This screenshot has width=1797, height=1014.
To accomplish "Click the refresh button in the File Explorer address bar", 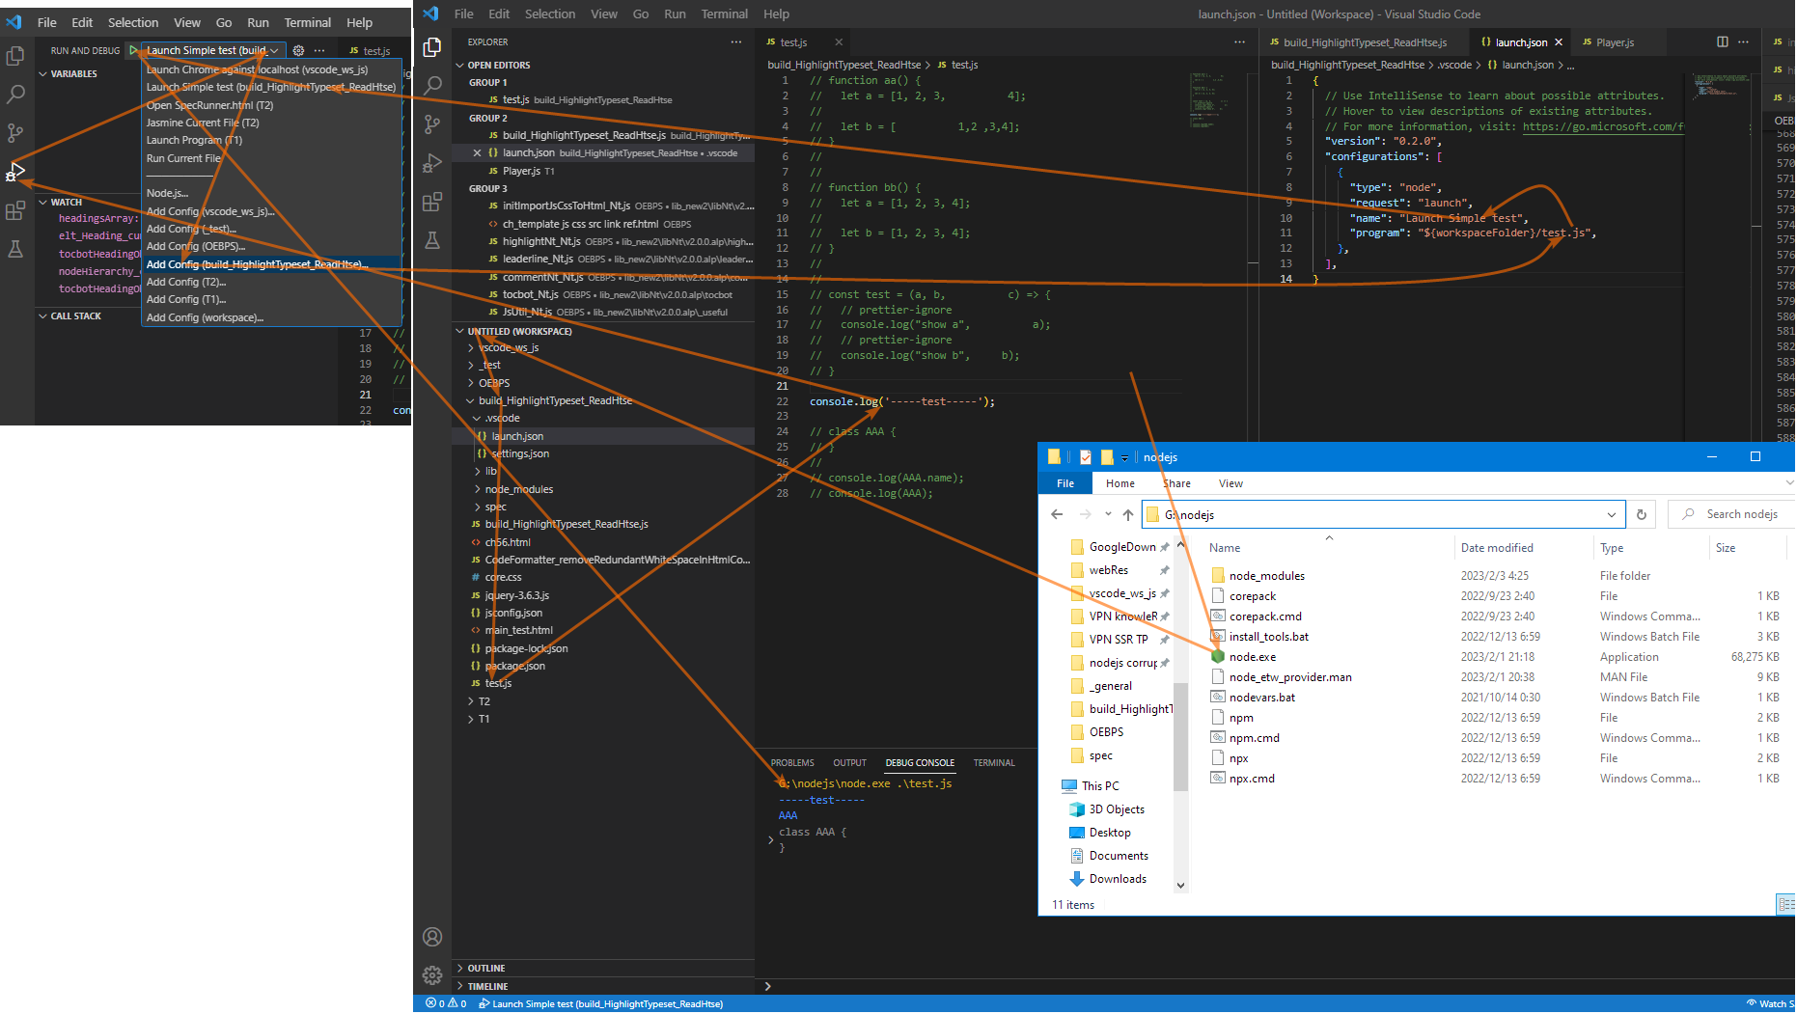I will point(1641,514).
